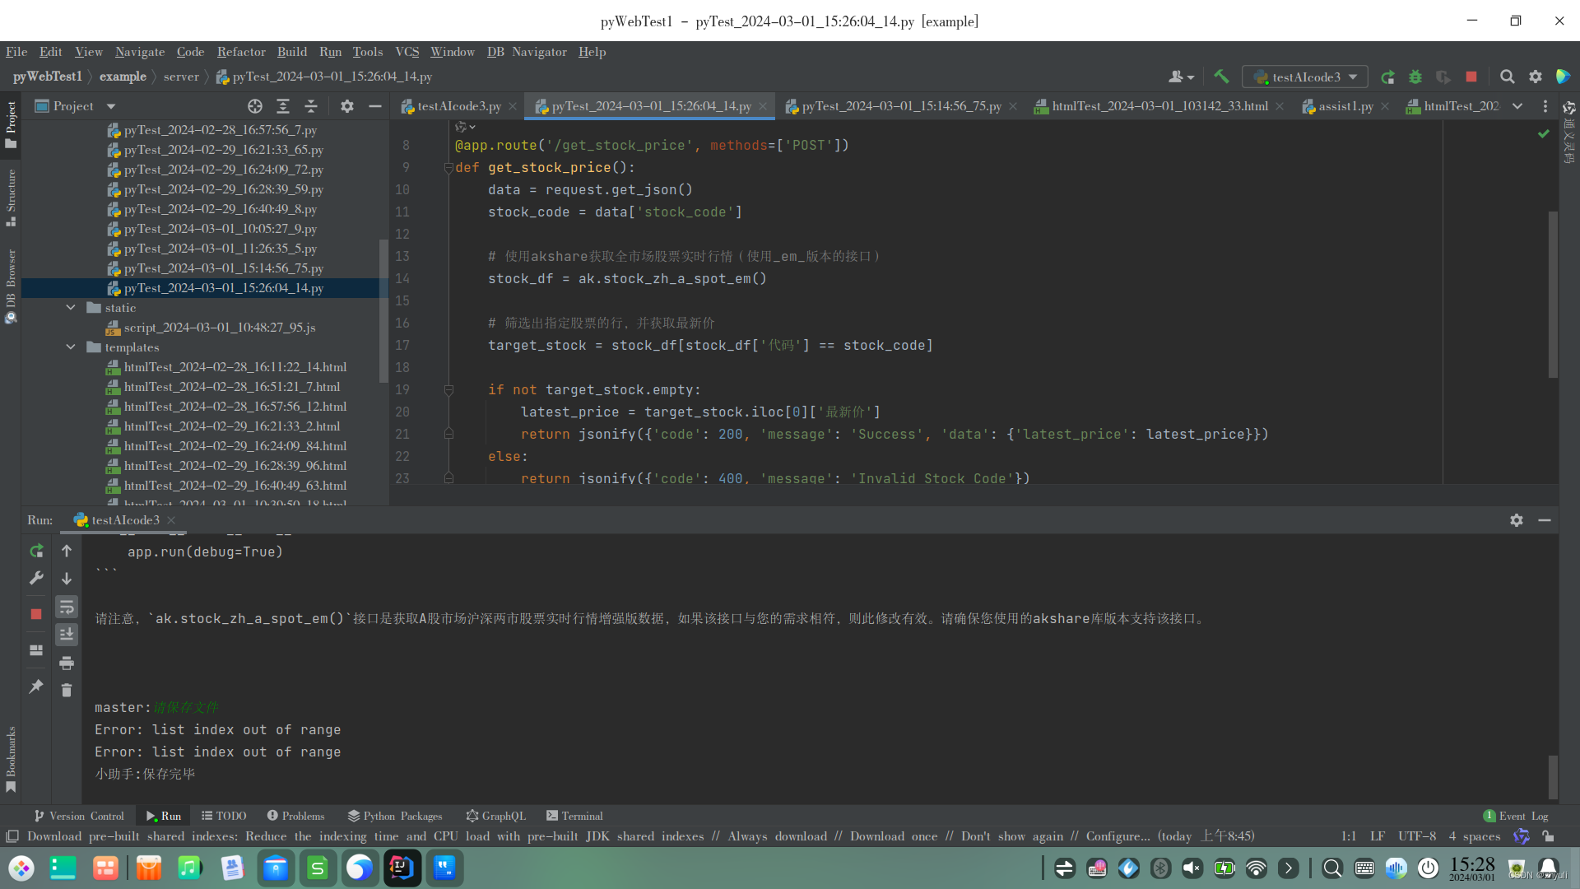Stop the running process in the top toolbar
1580x889 pixels.
coord(1471,77)
